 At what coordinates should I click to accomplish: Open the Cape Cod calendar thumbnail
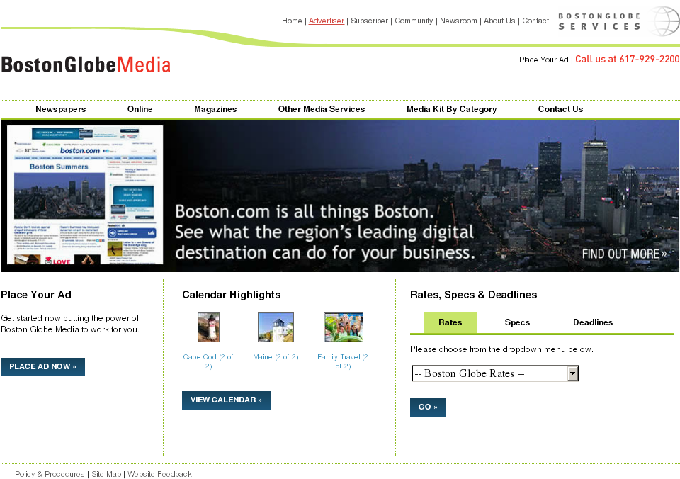point(208,327)
